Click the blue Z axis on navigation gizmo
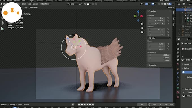Viewport: 192px width, 108px height. click(138, 12)
